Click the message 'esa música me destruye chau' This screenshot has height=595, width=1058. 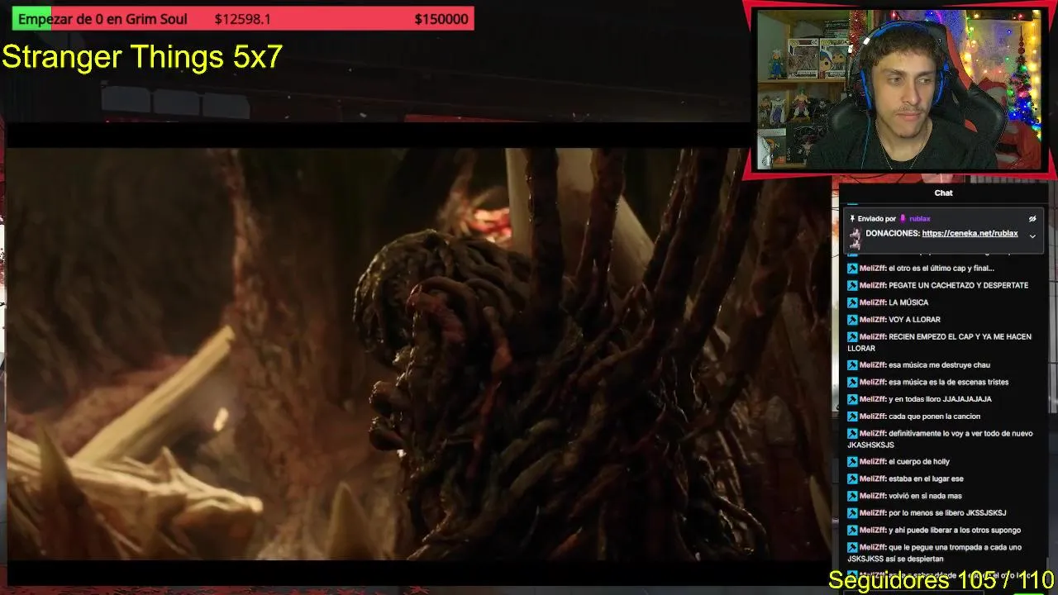pyautogui.click(x=939, y=365)
